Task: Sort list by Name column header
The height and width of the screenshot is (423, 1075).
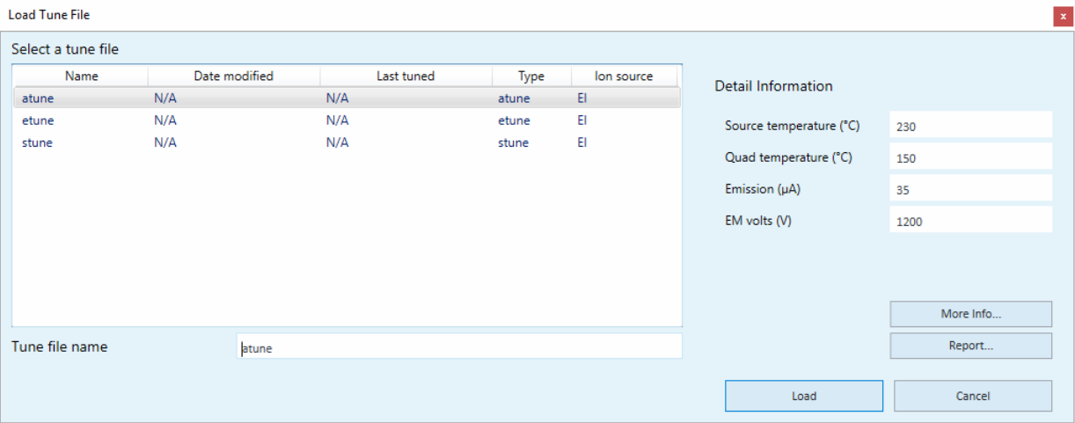Action: [81, 77]
